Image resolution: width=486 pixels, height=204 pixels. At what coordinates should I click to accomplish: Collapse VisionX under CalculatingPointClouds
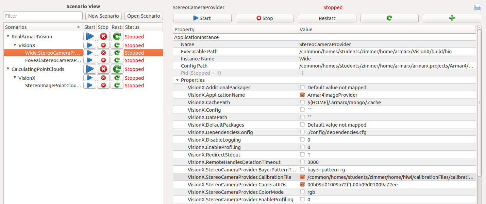[15, 77]
